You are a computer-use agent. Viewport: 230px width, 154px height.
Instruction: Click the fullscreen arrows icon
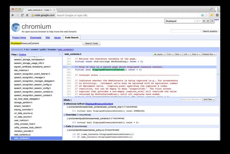click(x=211, y=9)
